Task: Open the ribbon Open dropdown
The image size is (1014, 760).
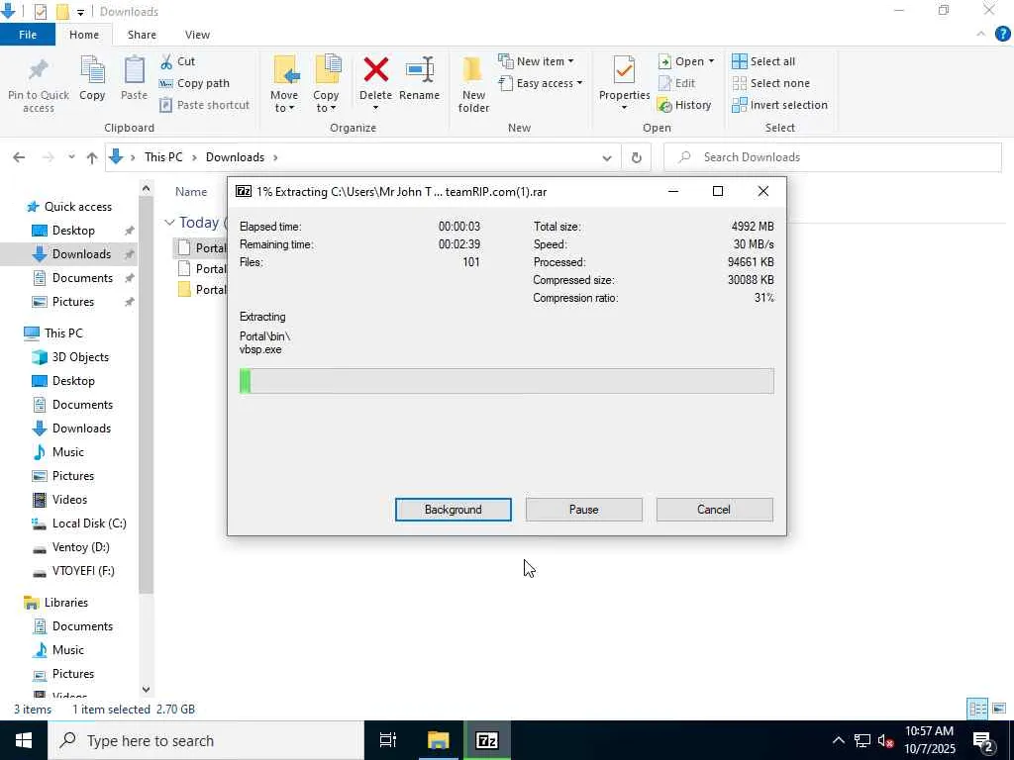Action: tap(686, 61)
